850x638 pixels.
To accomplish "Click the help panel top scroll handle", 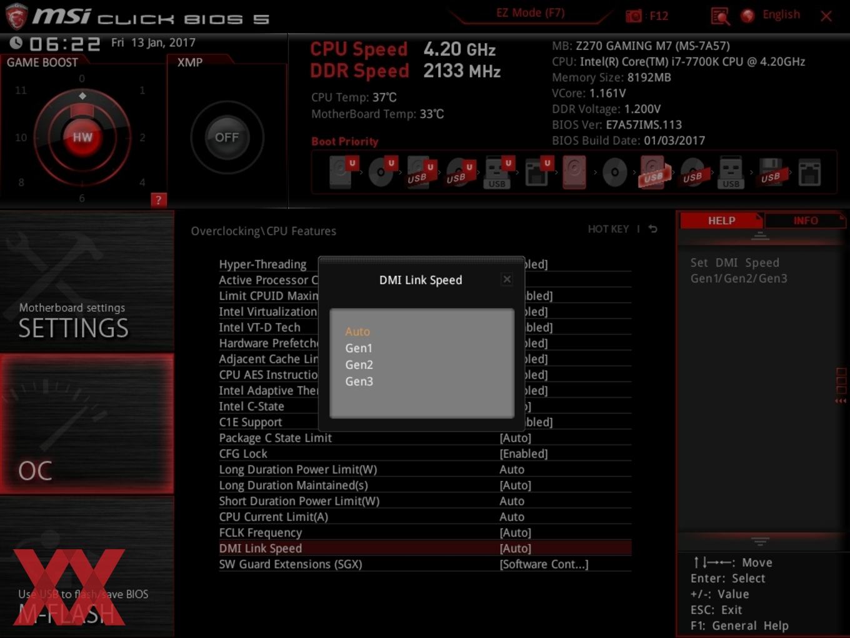I will 760,236.
